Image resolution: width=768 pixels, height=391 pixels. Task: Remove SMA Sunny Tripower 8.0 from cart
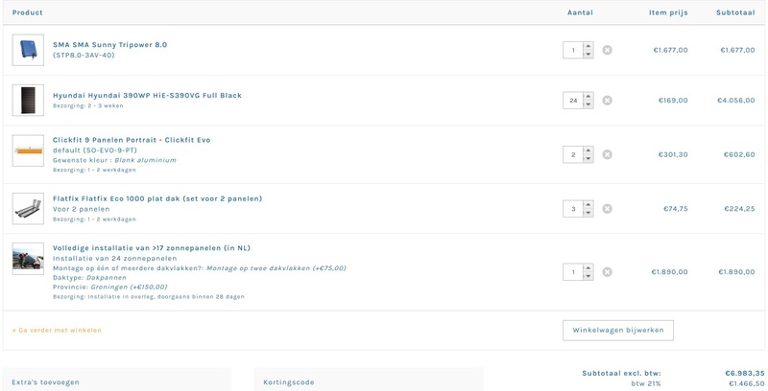pos(607,50)
